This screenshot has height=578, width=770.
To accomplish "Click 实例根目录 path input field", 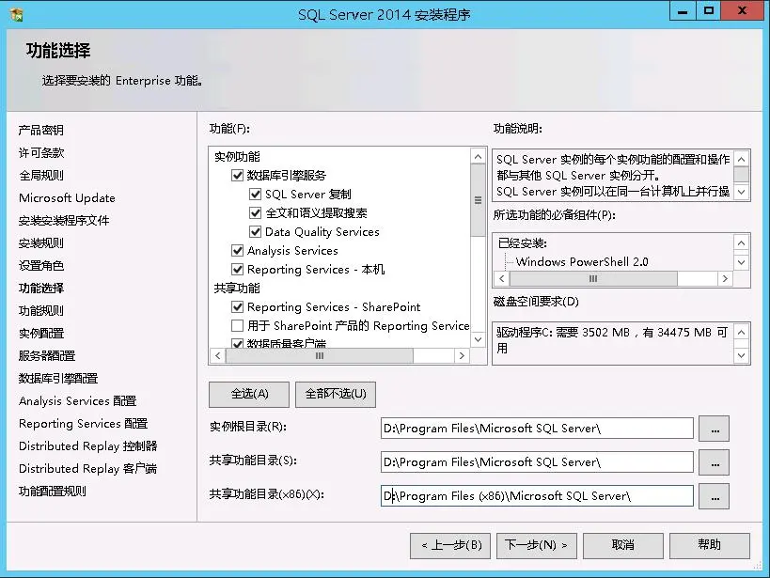I will pyautogui.click(x=537, y=429).
